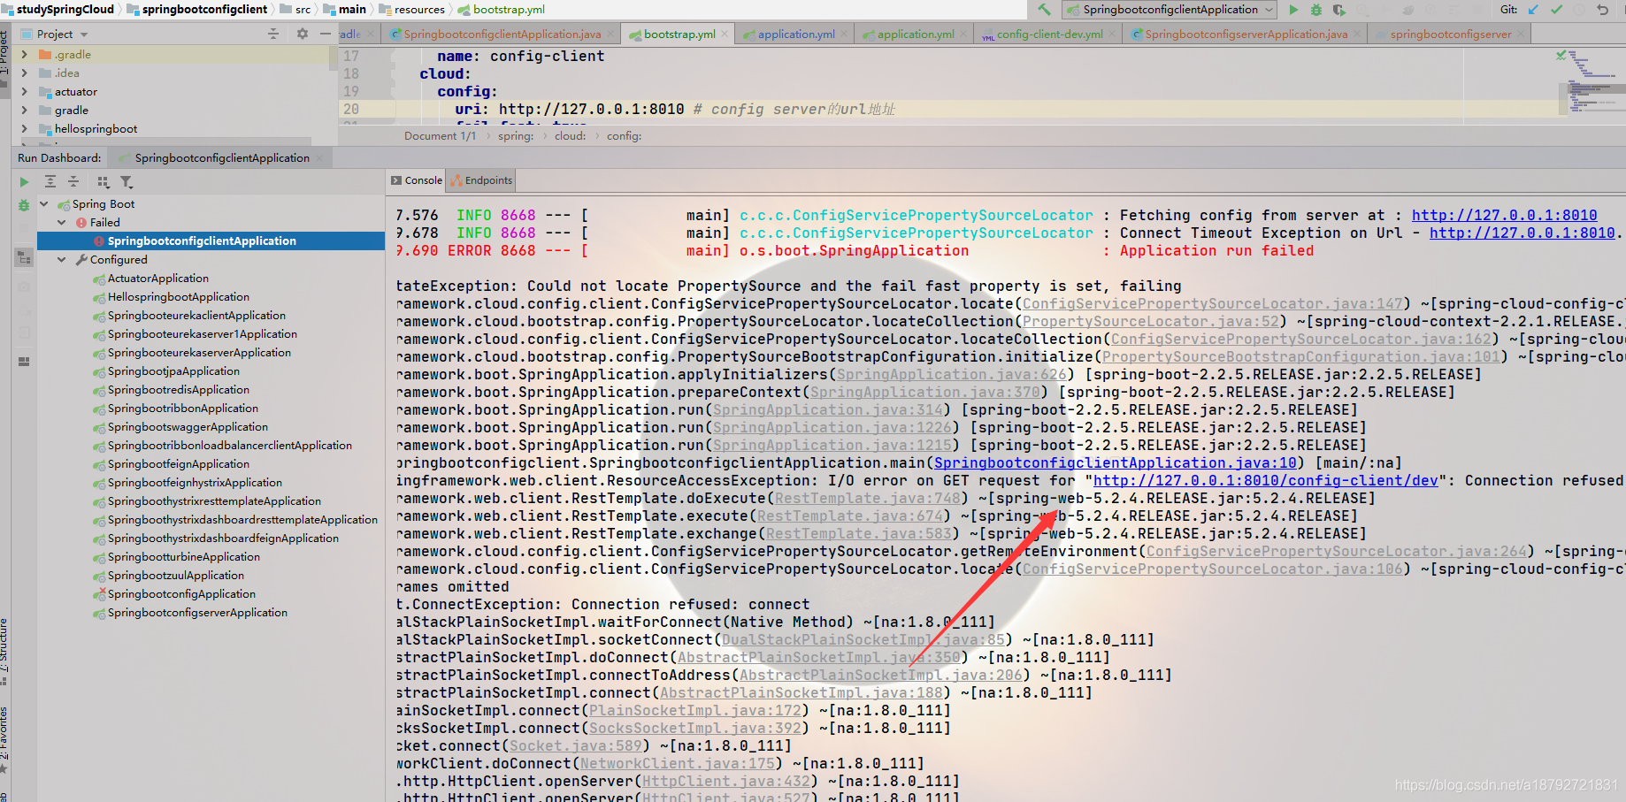Switch to SpringbootconfigclientApplication.java tab
1626x802 pixels.
(x=502, y=34)
